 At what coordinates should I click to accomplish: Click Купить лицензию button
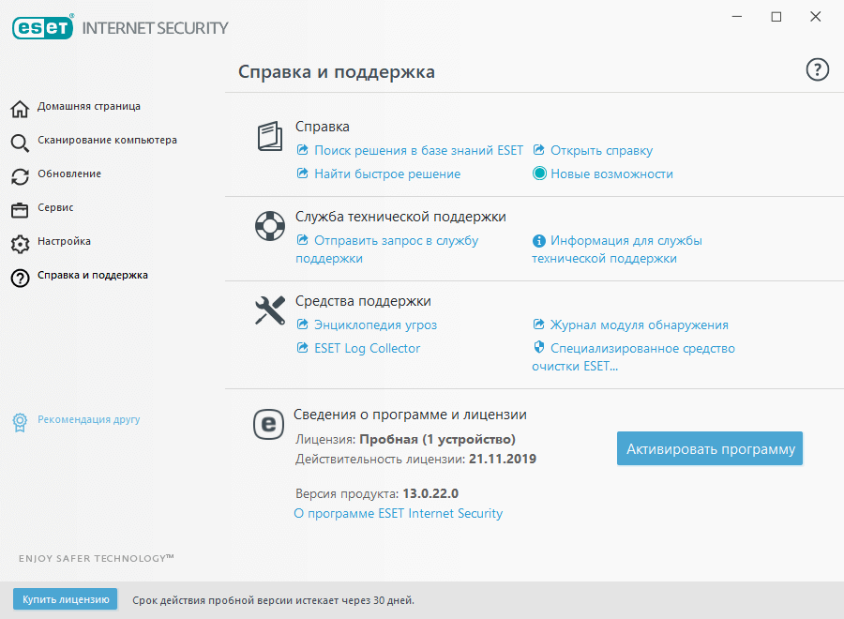tap(65, 599)
